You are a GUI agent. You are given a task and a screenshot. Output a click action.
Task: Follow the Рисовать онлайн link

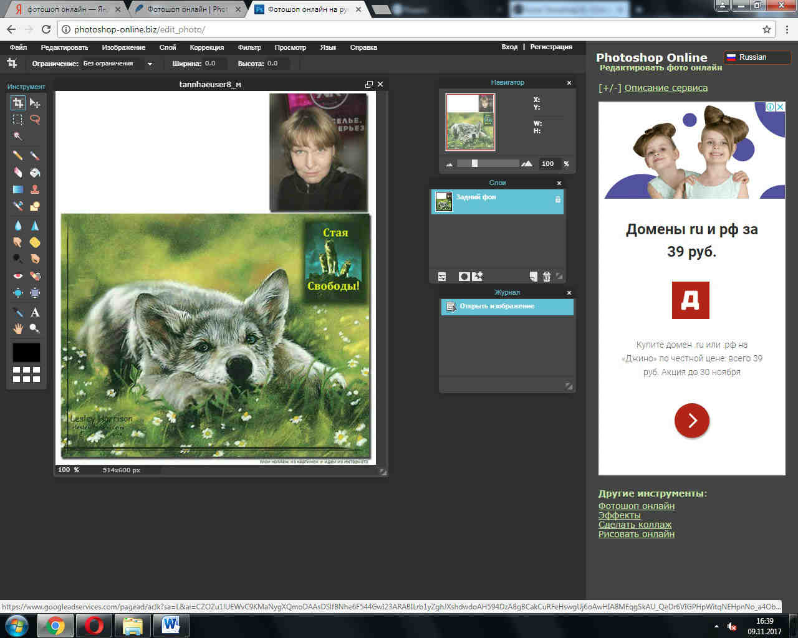pyautogui.click(x=636, y=534)
